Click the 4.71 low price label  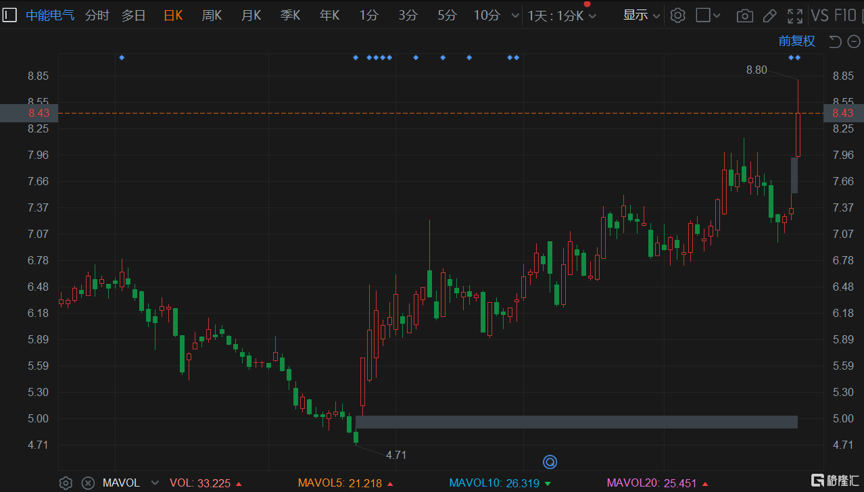[396, 455]
